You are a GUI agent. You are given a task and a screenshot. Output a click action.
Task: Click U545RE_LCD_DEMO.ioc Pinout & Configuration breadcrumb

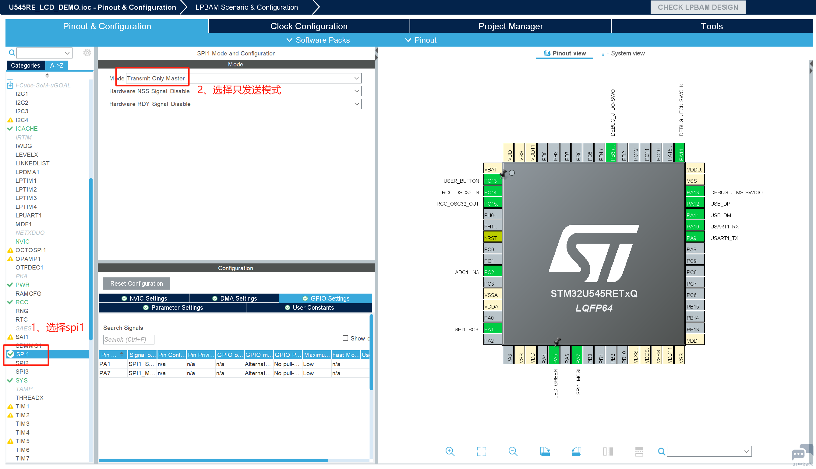93,7
